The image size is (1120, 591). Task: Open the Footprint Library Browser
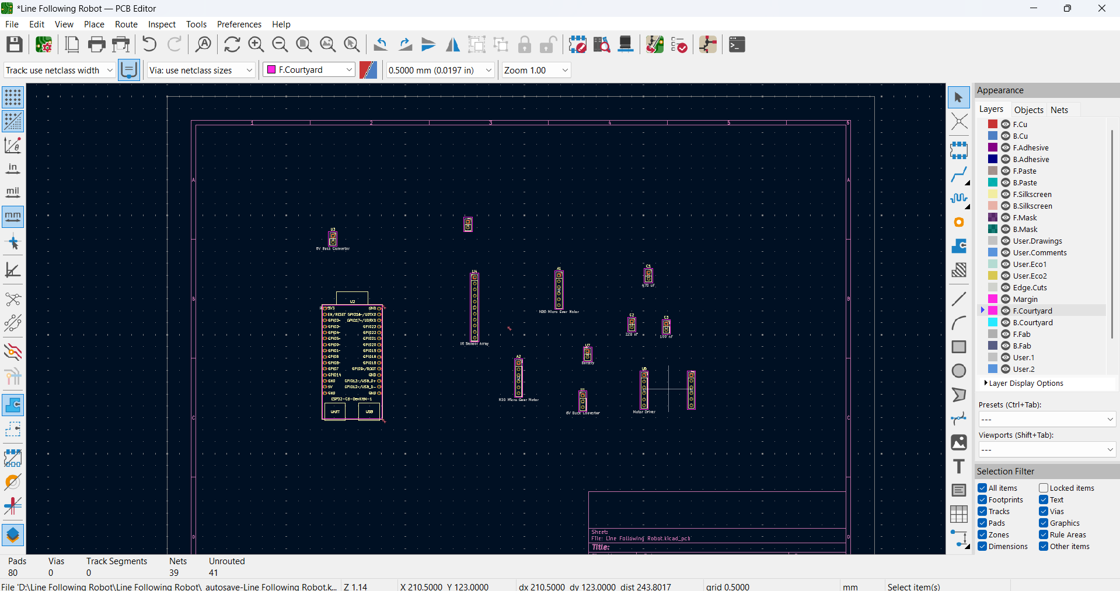click(601, 44)
